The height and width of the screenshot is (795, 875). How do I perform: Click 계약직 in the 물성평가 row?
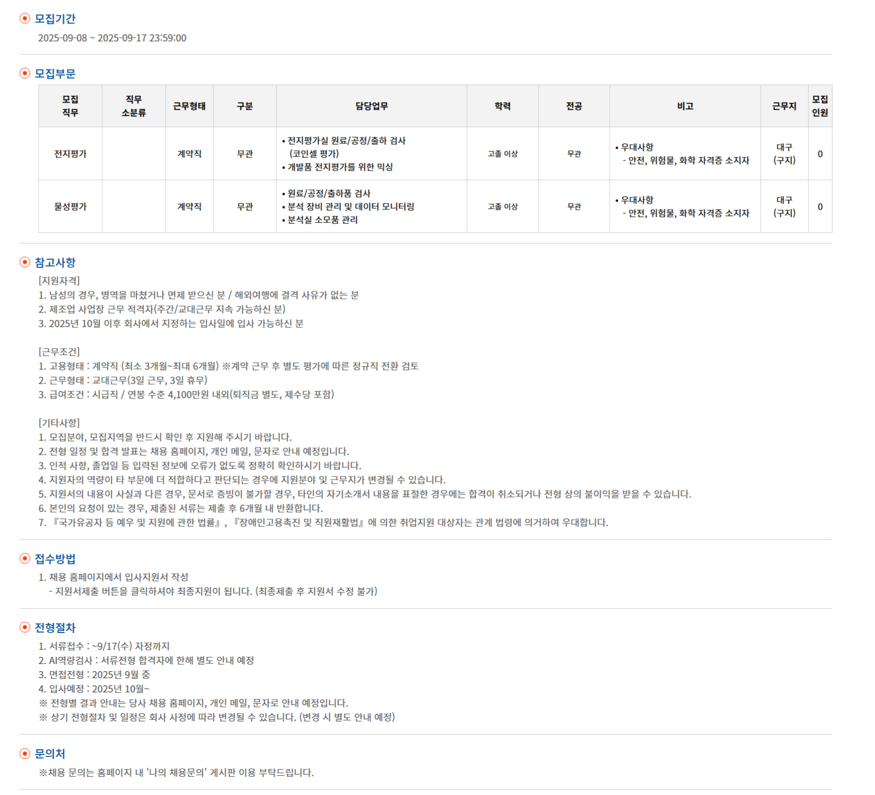click(x=190, y=207)
